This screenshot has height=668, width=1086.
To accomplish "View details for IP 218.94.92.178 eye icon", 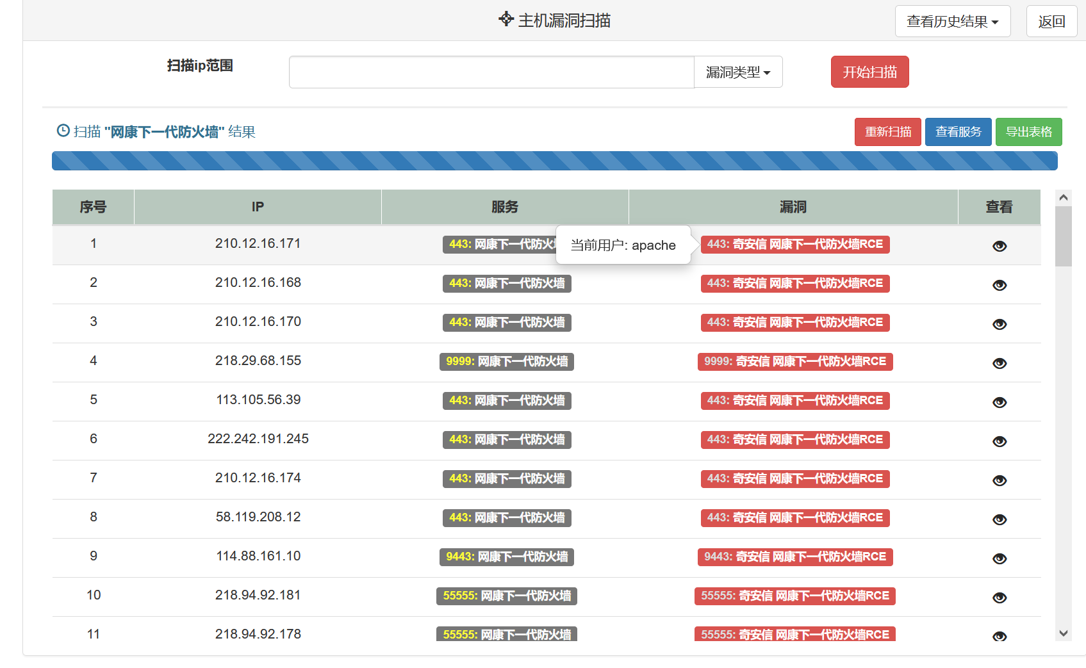I will pos(1000,636).
